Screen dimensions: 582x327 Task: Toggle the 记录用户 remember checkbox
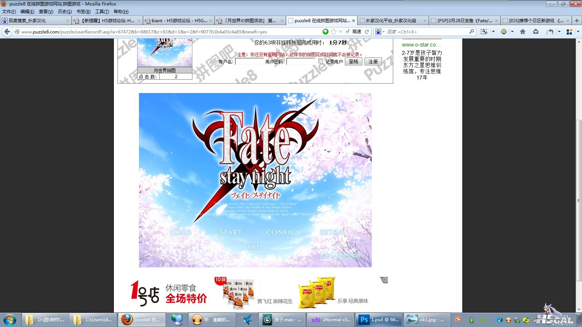(320, 61)
